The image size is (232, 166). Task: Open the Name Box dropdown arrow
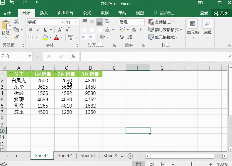(29, 56)
